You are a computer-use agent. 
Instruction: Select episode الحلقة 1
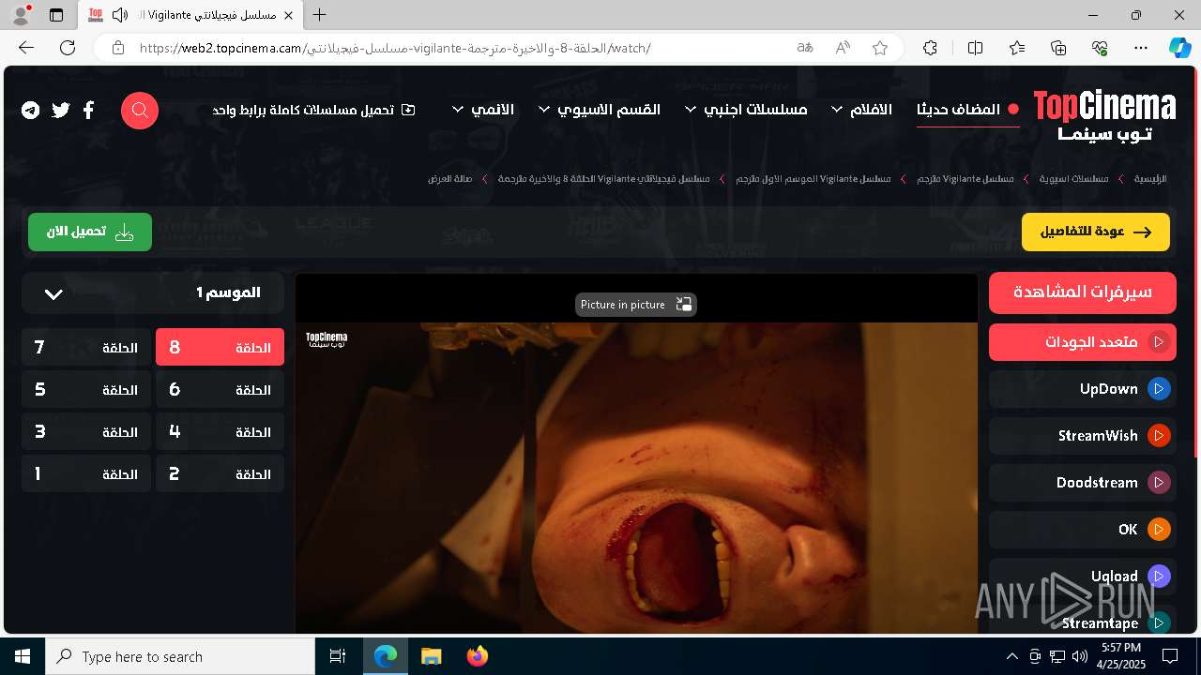pos(86,474)
